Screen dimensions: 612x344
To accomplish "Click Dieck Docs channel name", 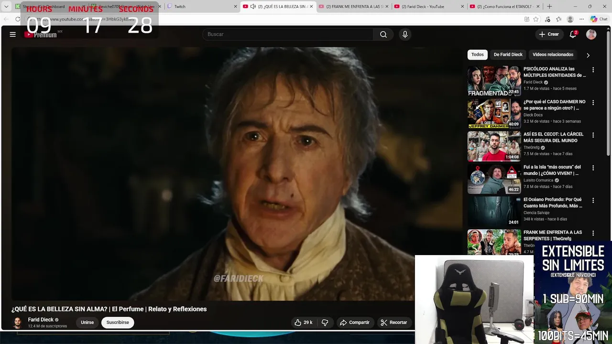I will (x=533, y=115).
